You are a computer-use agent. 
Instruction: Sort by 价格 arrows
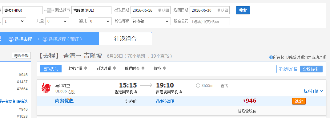[x=164, y=68]
